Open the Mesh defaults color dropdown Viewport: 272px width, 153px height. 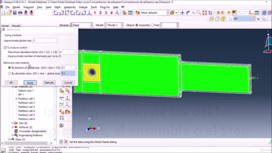(x=154, y=13)
